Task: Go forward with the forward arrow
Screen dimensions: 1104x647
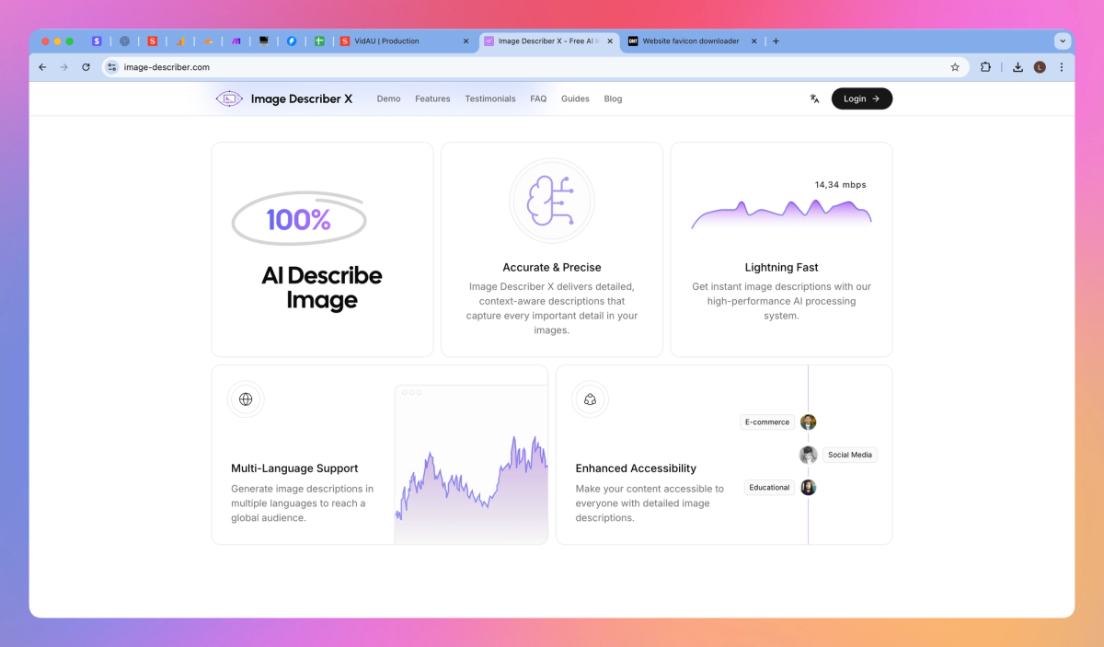Action: [64, 67]
